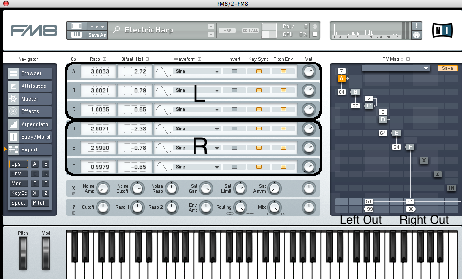462x279 pixels.
Task: Click operator A sine waveform preview
Action: point(164,71)
